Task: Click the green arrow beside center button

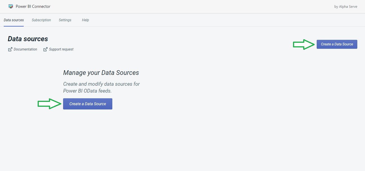Action: tap(49, 104)
